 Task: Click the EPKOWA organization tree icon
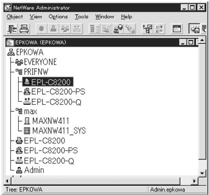(x=11, y=52)
